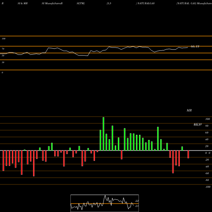Screen dimensions: 212x212
Task: Open the mini line chart thumbnail
Action: [x=105, y=203]
